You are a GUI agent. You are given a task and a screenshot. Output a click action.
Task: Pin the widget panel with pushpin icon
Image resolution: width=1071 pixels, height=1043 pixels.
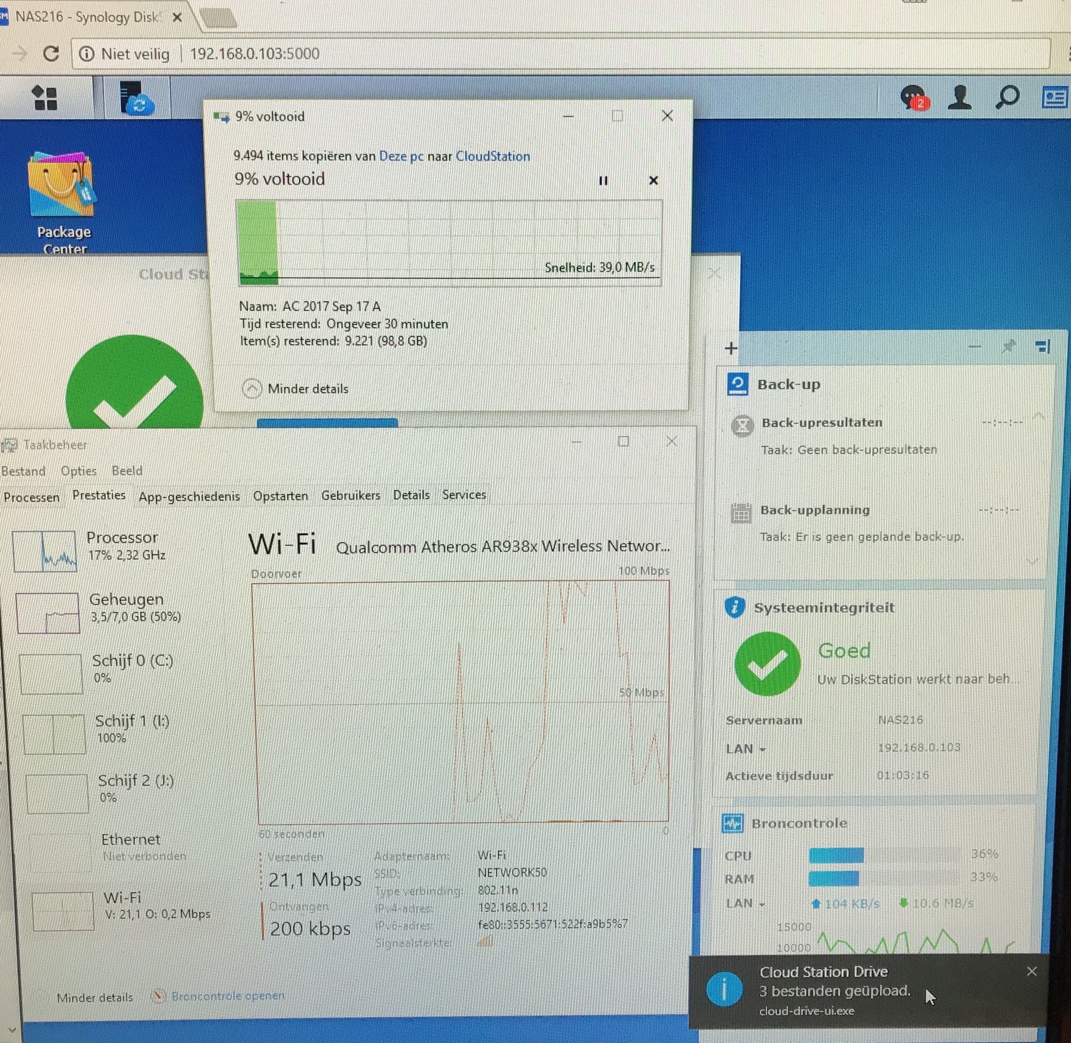coord(1008,347)
